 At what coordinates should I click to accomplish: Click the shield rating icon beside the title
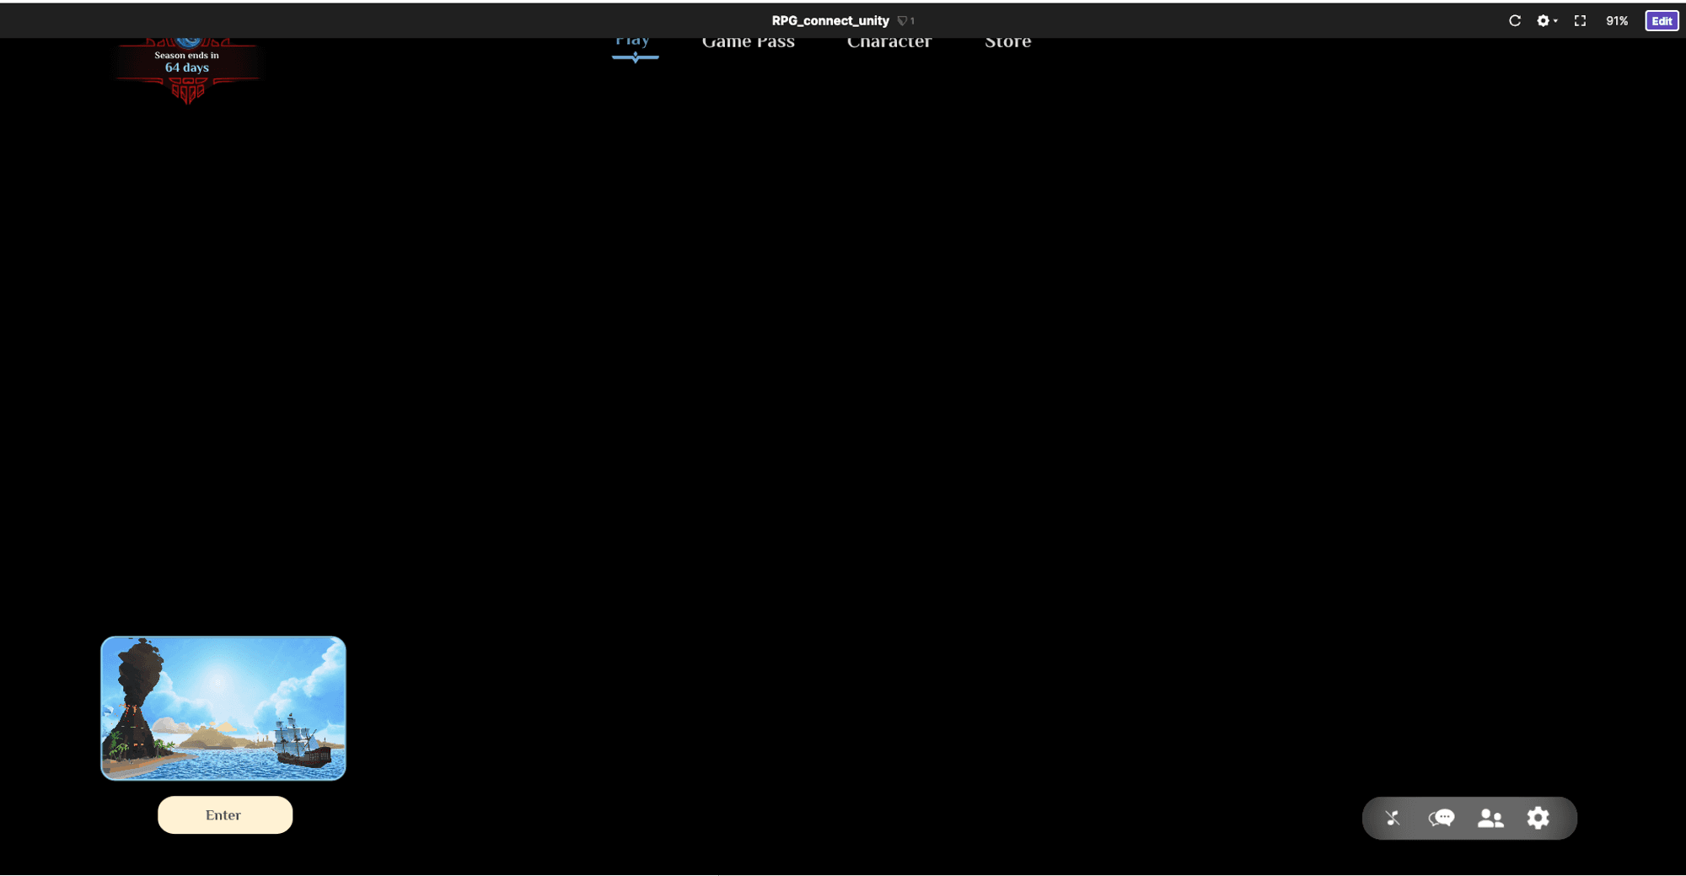(902, 20)
